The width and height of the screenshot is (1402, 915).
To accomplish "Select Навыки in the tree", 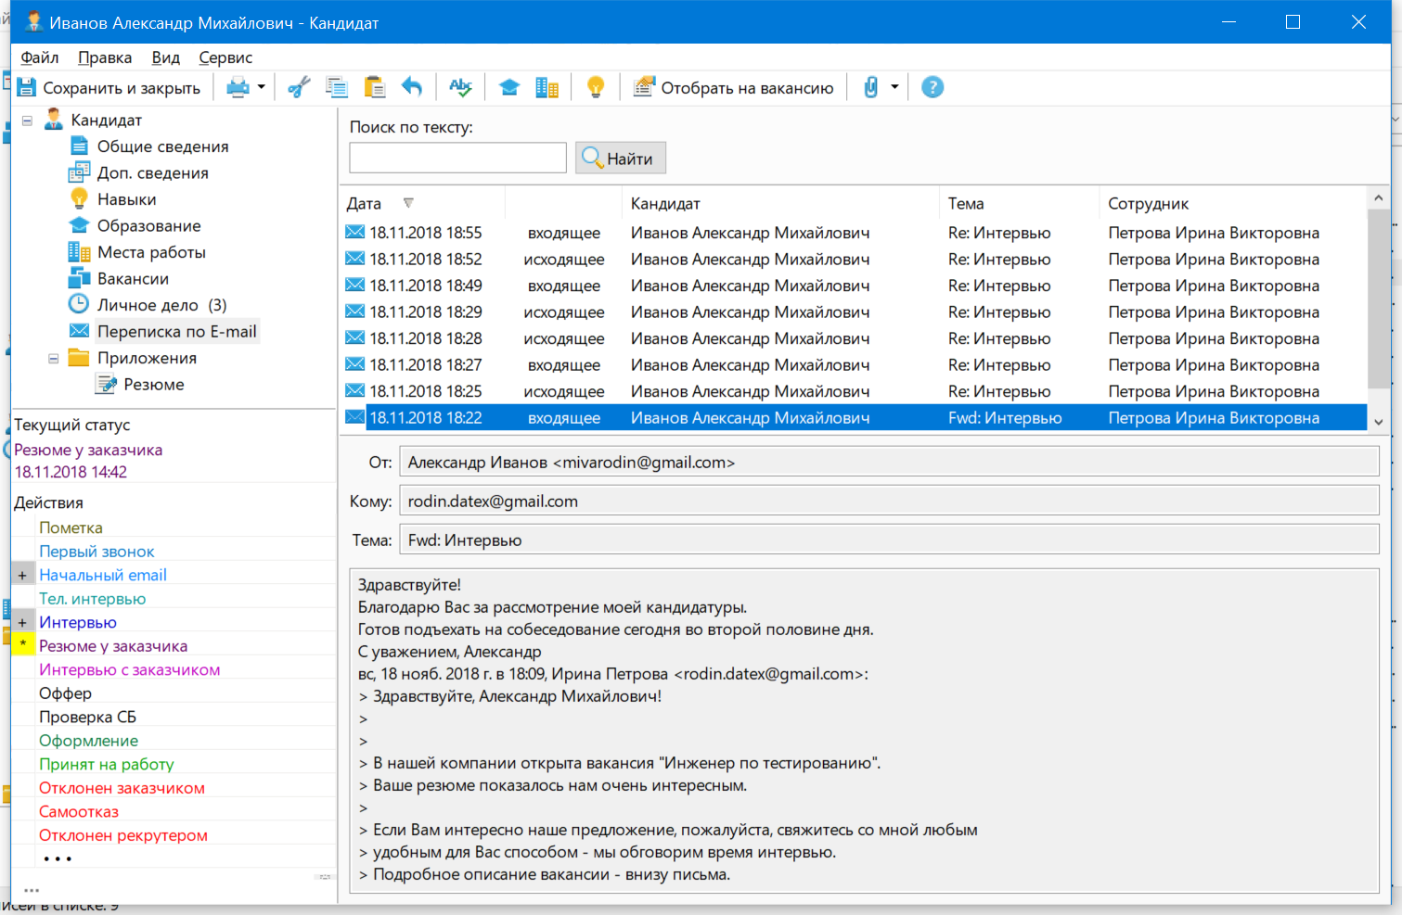I will (x=127, y=199).
